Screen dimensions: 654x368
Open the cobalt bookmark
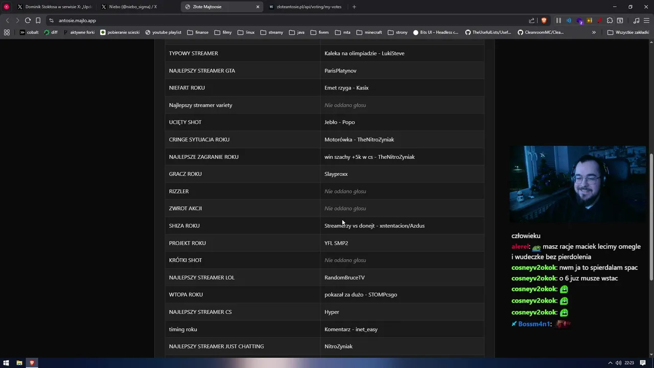[x=29, y=32]
